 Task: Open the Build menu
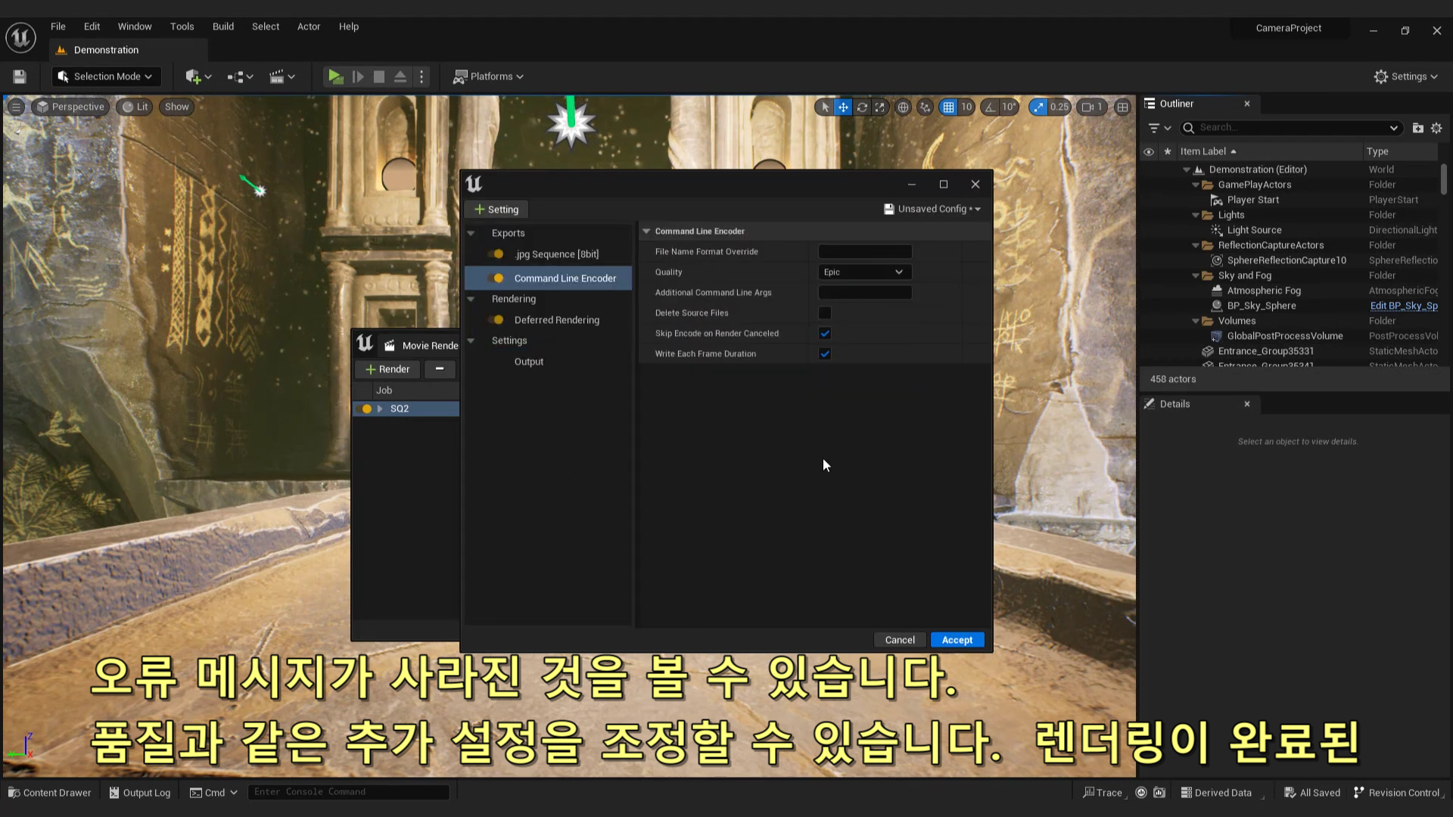(222, 26)
